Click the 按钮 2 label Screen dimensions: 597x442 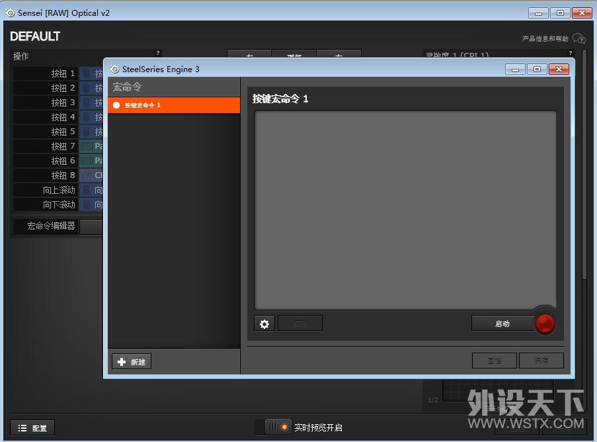[x=63, y=88]
